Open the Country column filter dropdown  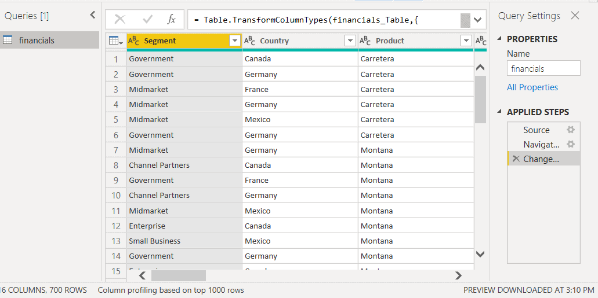click(350, 41)
